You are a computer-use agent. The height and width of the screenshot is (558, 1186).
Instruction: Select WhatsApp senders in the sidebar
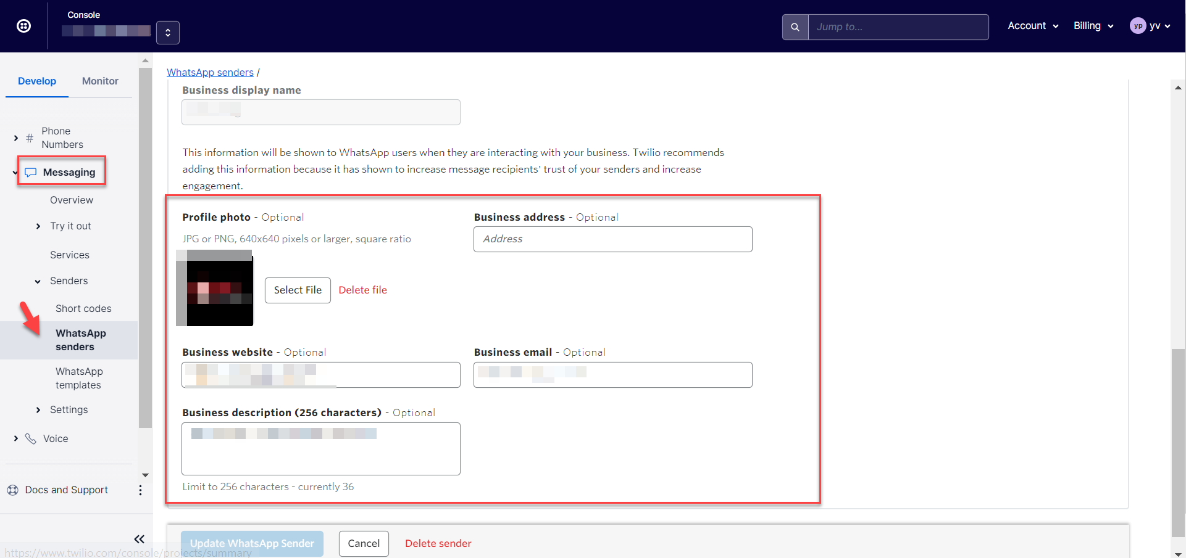(x=81, y=340)
